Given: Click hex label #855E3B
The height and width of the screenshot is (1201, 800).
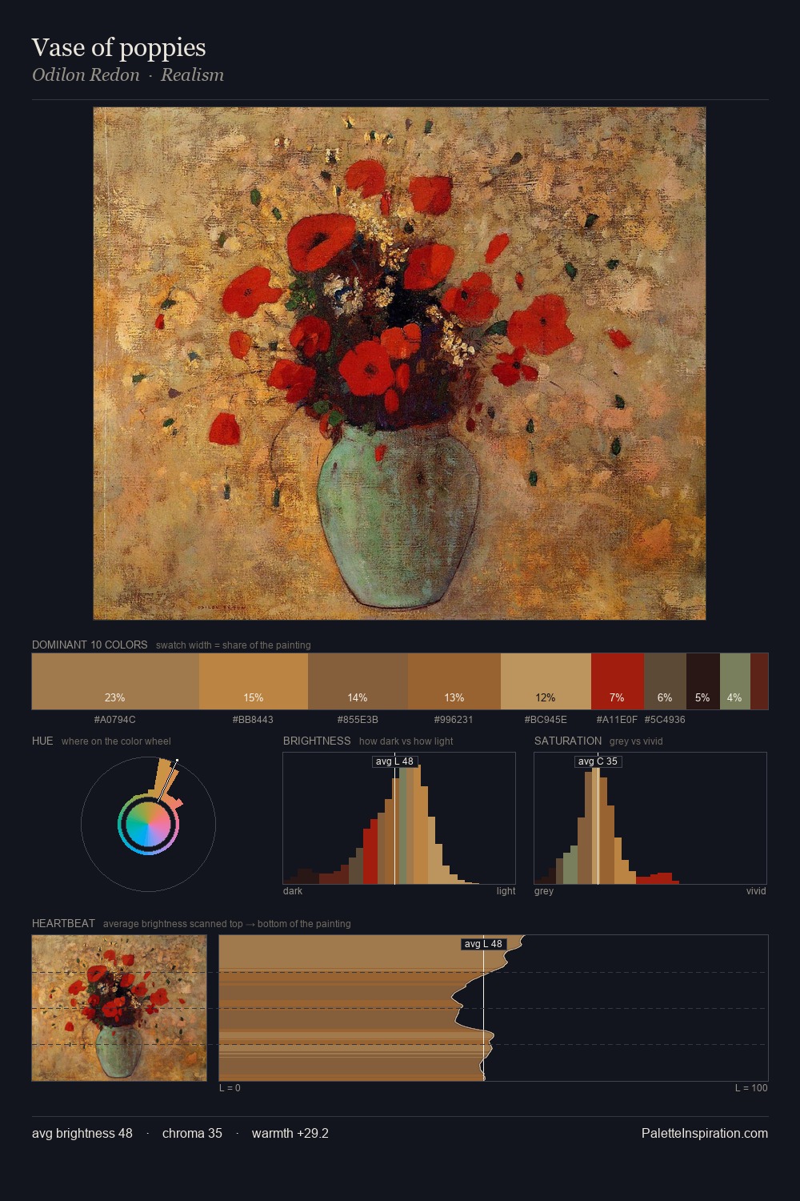Looking at the screenshot, I should (x=358, y=720).
